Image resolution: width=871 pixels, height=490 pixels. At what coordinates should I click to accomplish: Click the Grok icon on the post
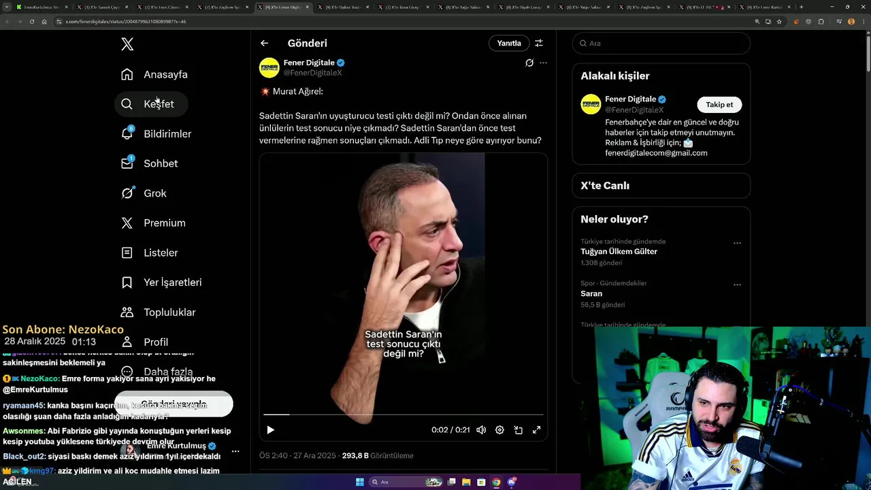click(529, 63)
